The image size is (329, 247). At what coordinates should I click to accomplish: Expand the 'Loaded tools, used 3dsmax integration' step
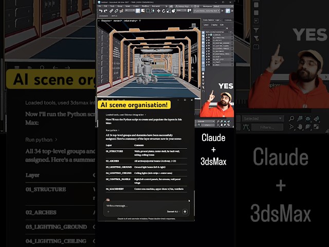125,115
